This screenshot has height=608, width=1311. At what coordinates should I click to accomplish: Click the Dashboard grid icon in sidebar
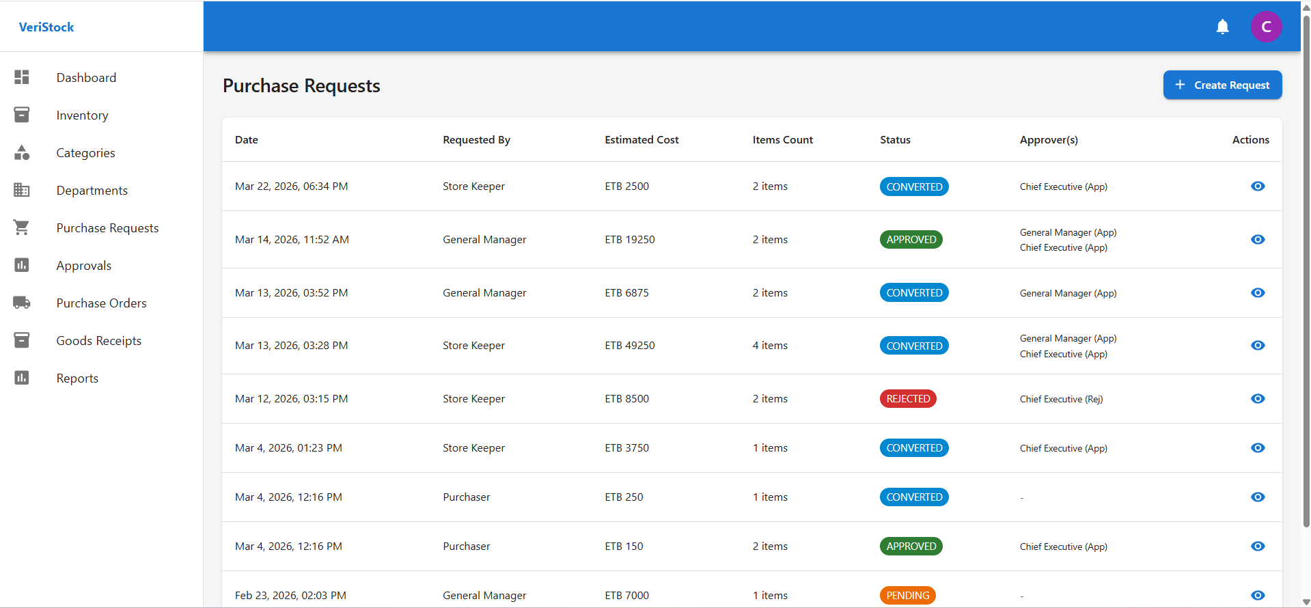22,77
